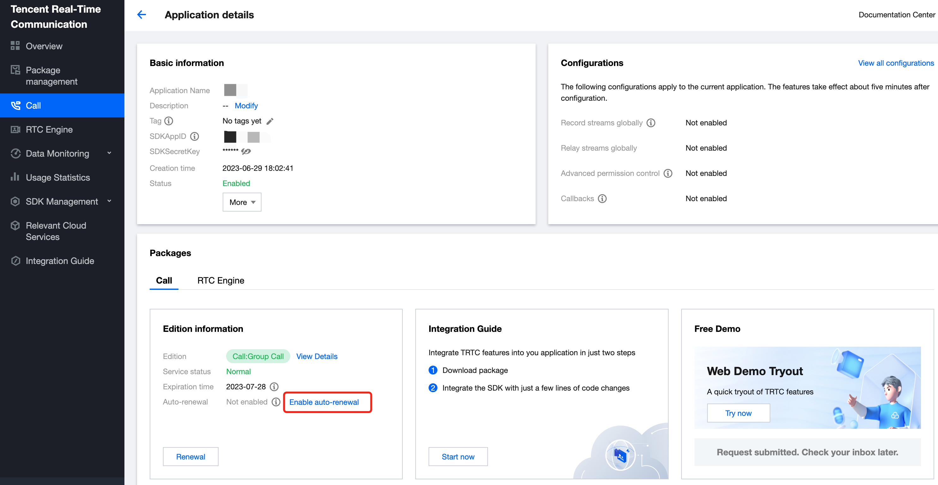
Task: Click the Call phone icon in sidebar
Action: pos(15,105)
